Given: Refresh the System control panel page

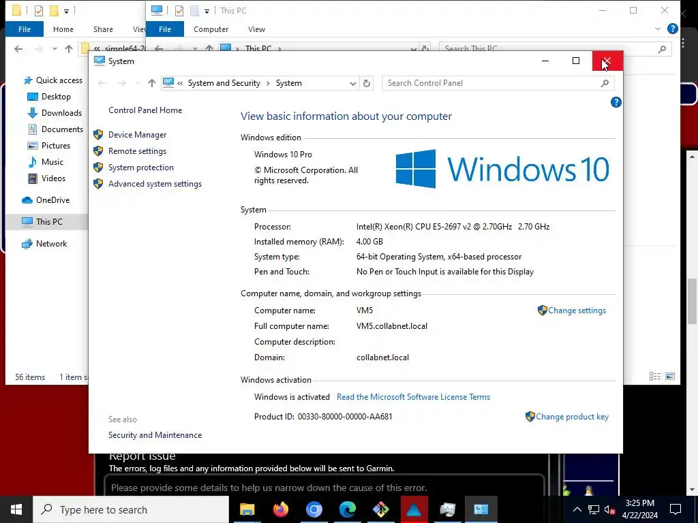Looking at the screenshot, I should (366, 83).
